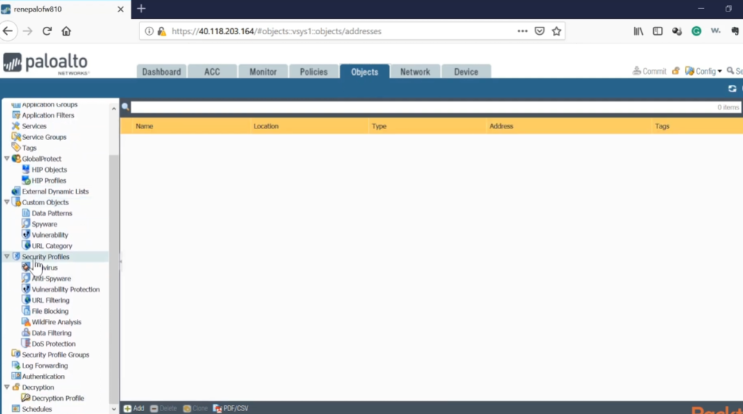Viewport: 743px width, 414px height.
Task: Collapse the Security Profiles tree node
Action: pos(7,257)
